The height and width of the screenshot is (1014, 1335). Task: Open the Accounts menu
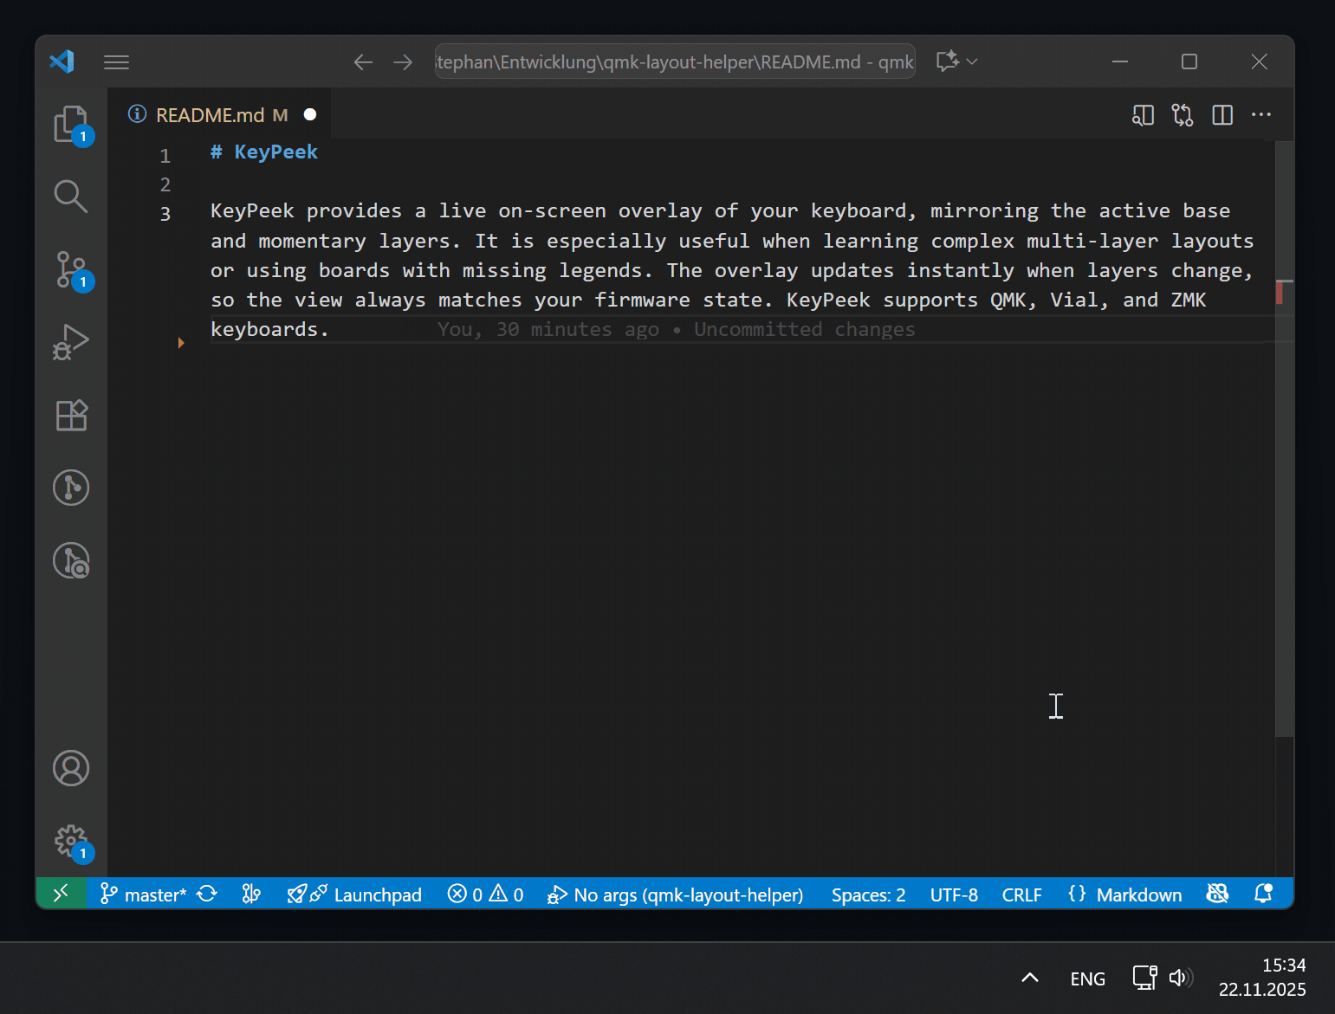pyautogui.click(x=71, y=768)
